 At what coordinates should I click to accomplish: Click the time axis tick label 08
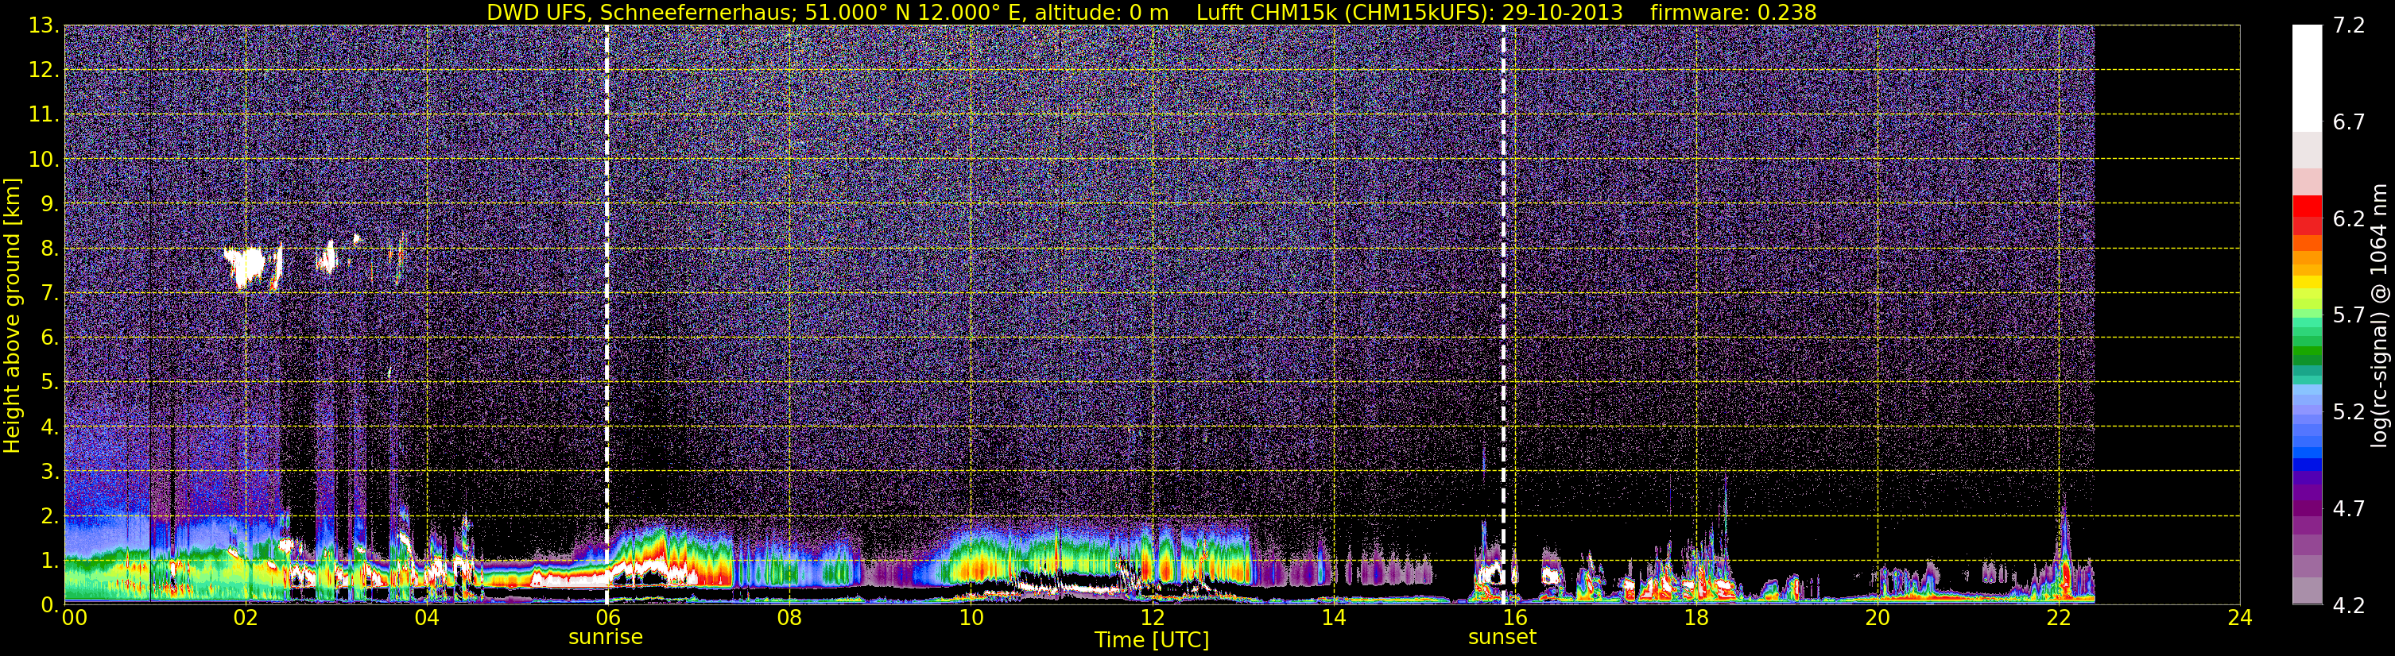pos(789,619)
